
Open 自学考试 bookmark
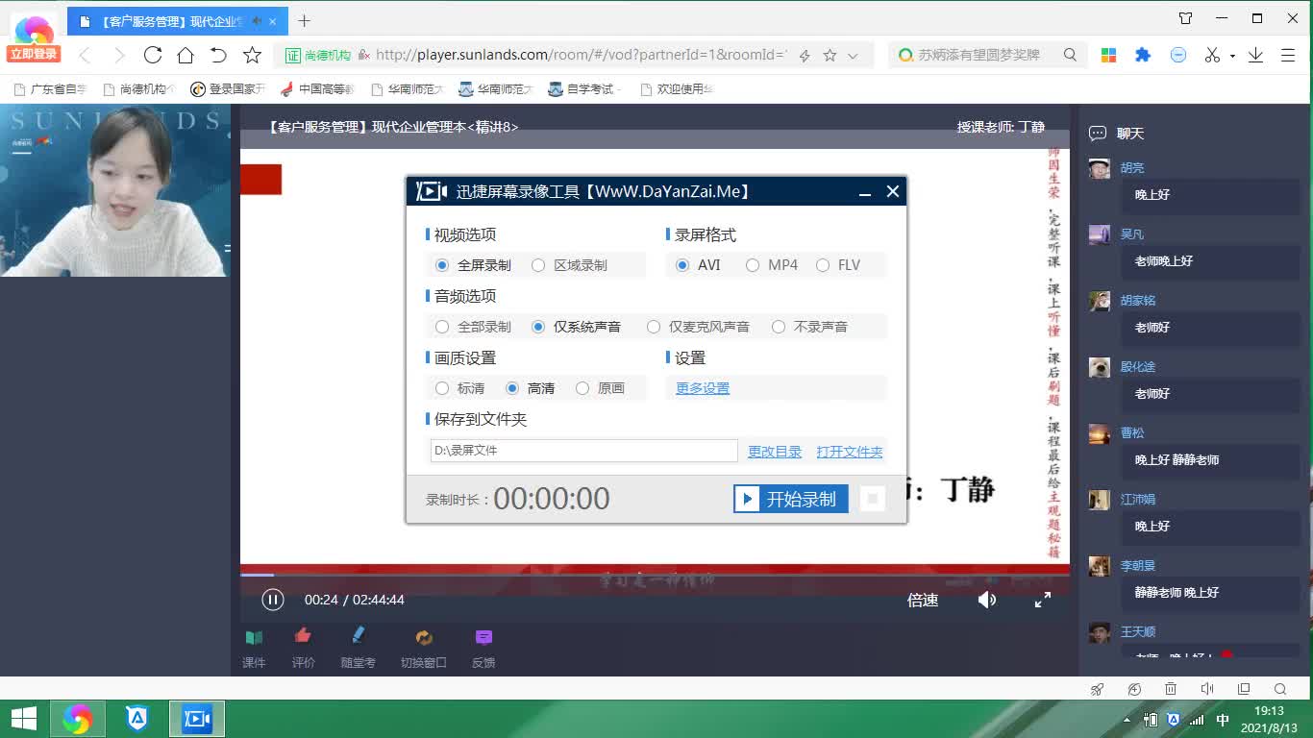[x=583, y=89]
